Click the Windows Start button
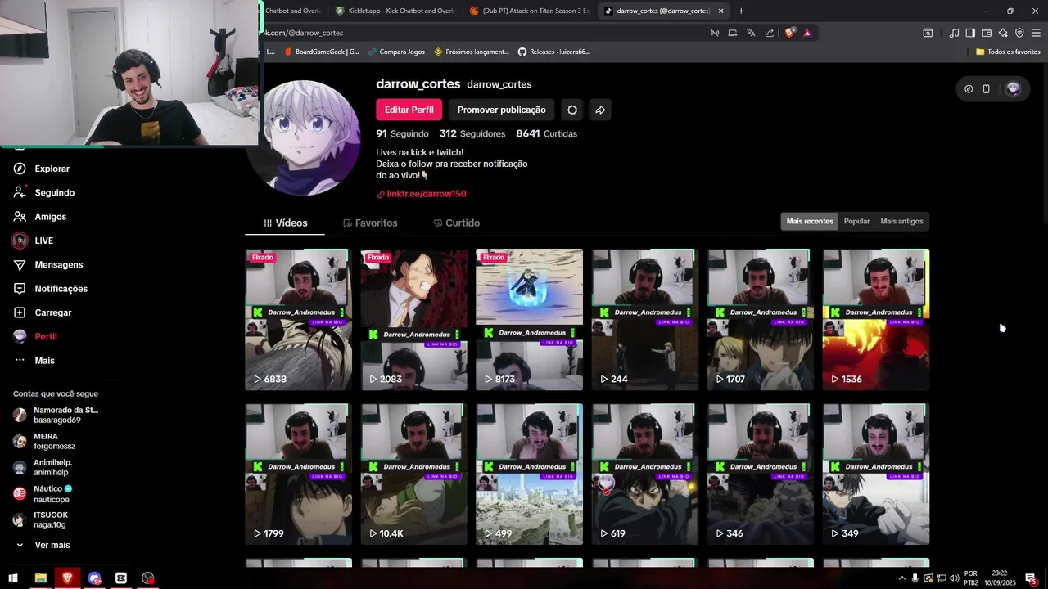Screen dimensions: 1048x589 click(13, 578)
